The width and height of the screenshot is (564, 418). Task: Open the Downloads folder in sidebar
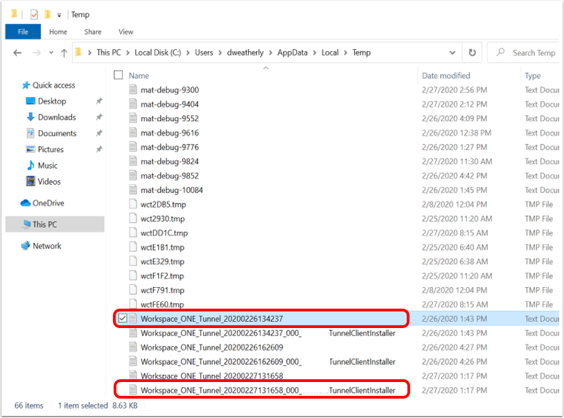pyautogui.click(x=57, y=117)
